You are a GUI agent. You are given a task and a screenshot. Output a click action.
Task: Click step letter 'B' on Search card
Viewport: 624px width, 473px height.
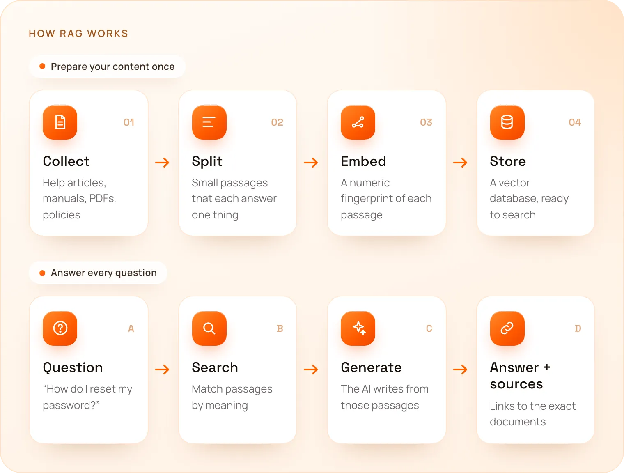pos(280,328)
